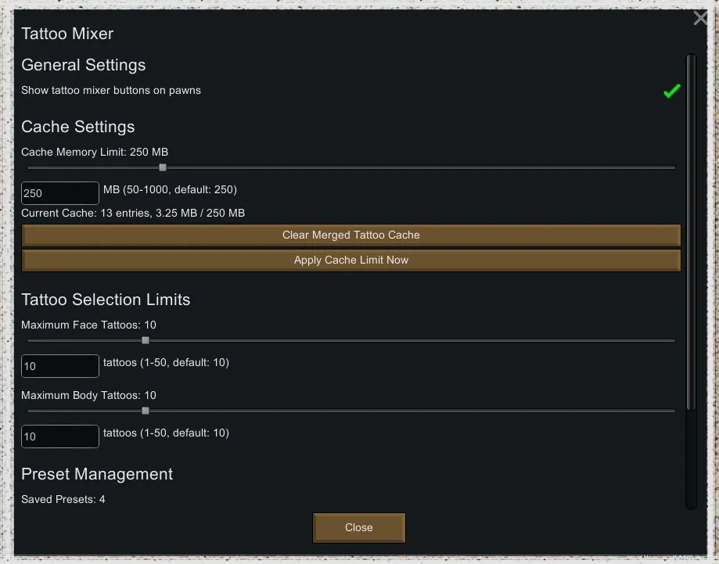
Task: Click the Maximum Body Tattoos slider handle
Action: pos(146,411)
